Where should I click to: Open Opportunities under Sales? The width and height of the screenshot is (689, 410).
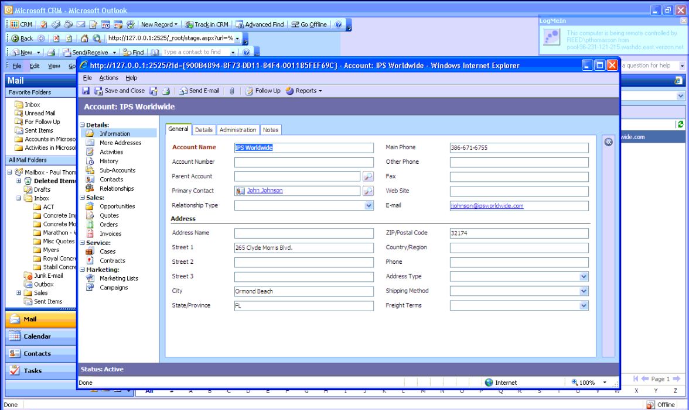(x=117, y=206)
